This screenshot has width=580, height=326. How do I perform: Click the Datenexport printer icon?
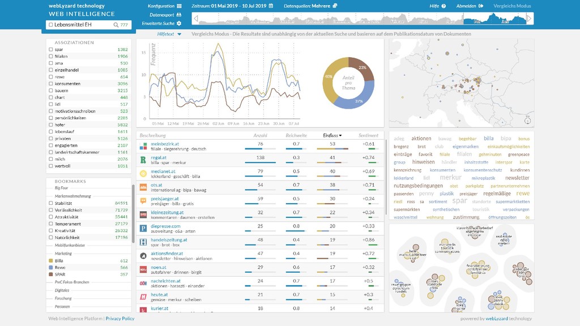click(179, 15)
